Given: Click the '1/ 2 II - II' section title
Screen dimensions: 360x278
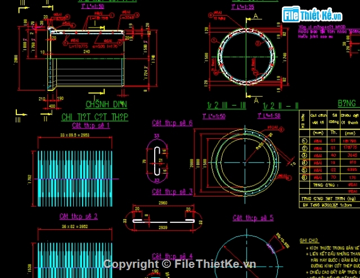Looking at the screenshot, I should click(x=280, y=106).
